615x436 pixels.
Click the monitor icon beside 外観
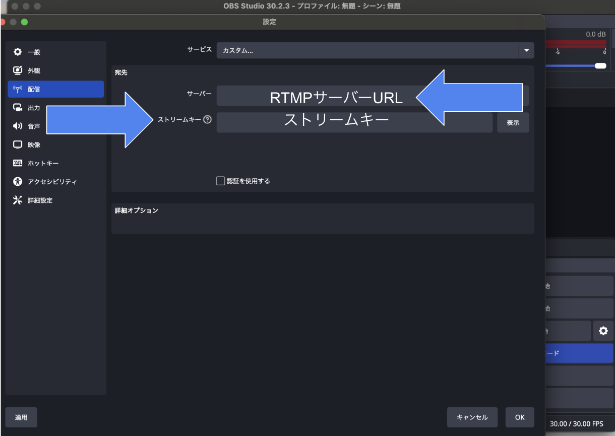[x=18, y=70]
